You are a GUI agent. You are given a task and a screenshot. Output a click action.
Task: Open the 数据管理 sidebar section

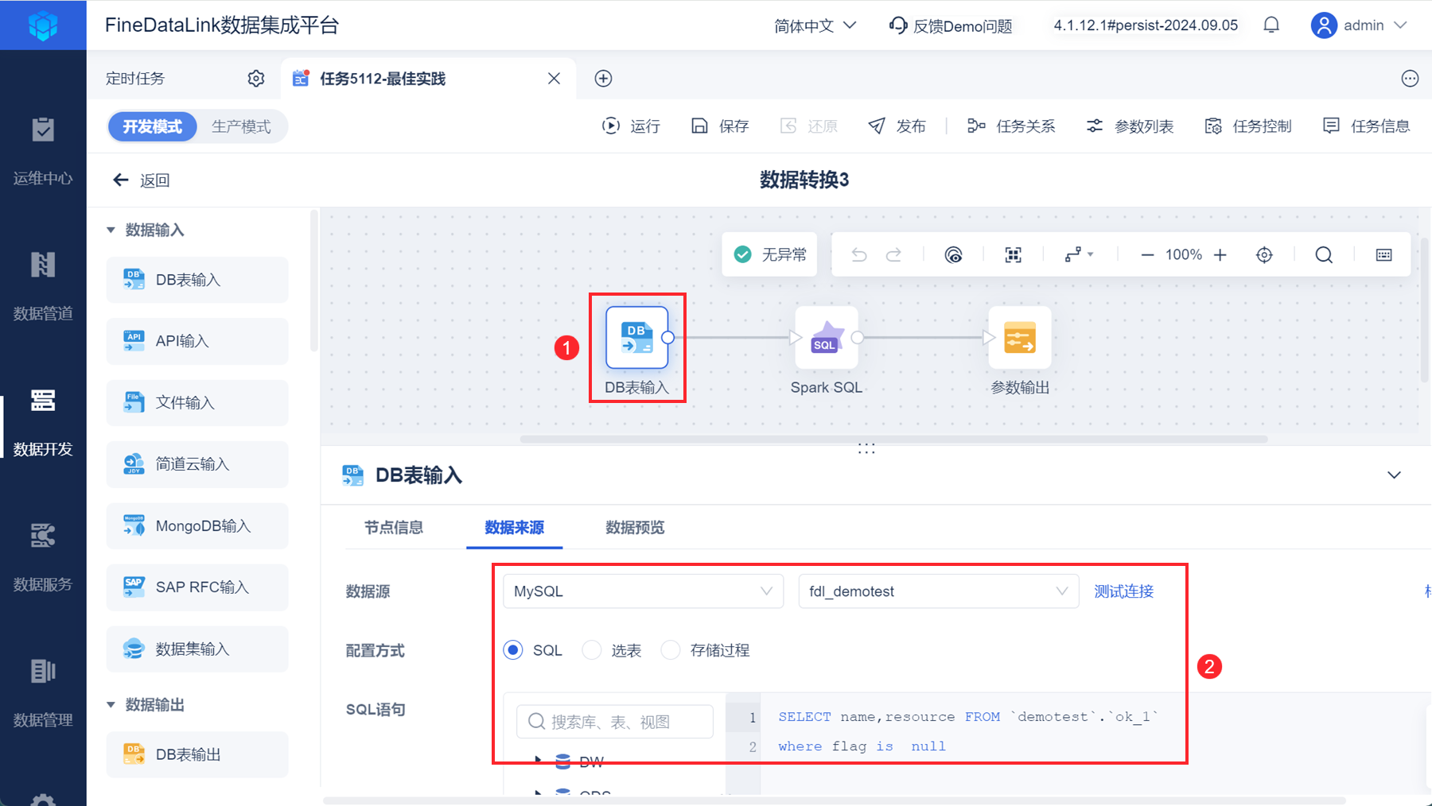point(43,693)
